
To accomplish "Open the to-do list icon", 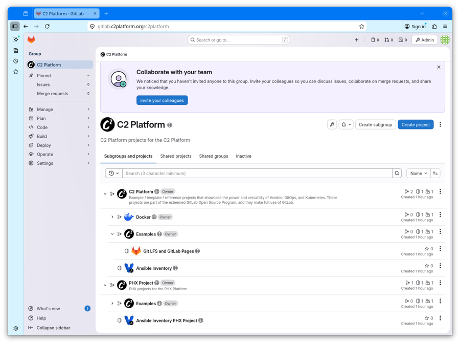I will click(x=403, y=40).
